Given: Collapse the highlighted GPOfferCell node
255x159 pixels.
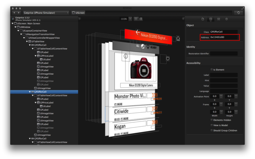Looking at the screenshot, I should pyautogui.click(x=30, y=92).
